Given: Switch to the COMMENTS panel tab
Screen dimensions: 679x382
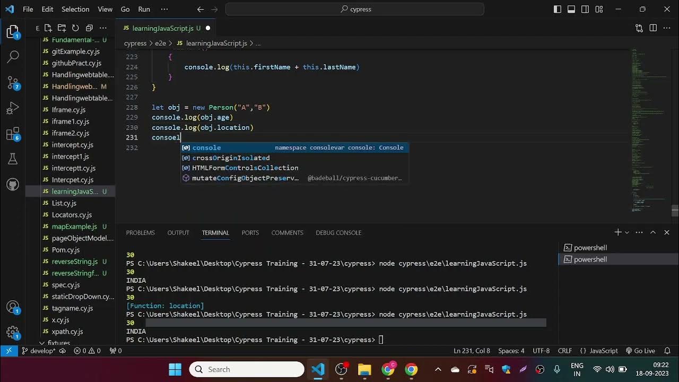Looking at the screenshot, I should tap(288, 233).
